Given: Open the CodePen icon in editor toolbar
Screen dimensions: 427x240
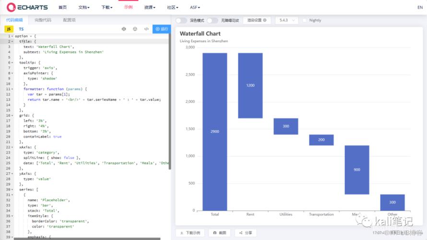Looking at the screenshot, I should [x=135, y=29].
